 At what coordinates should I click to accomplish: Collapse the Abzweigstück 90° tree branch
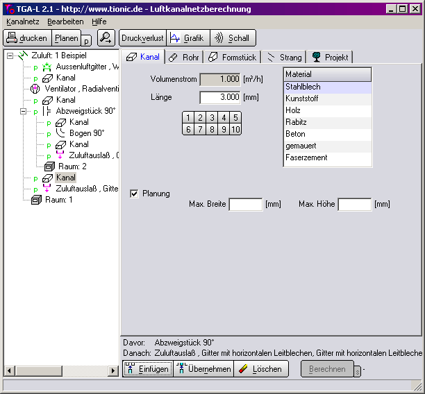click(x=24, y=111)
